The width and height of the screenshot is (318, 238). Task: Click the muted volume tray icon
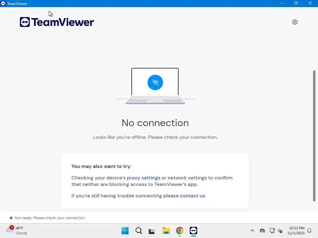click(x=280, y=231)
